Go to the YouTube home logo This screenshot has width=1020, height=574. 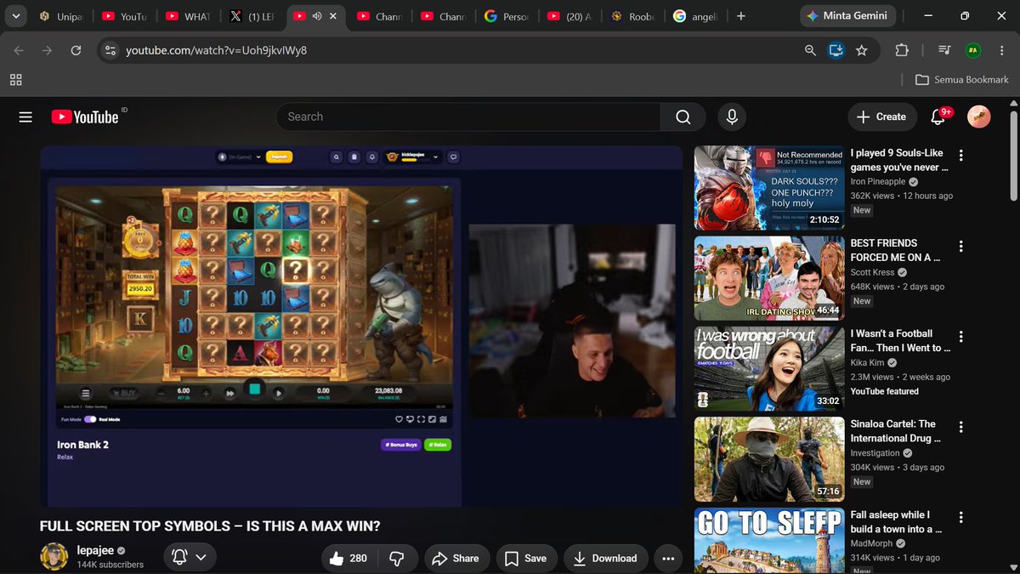(84, 117)
